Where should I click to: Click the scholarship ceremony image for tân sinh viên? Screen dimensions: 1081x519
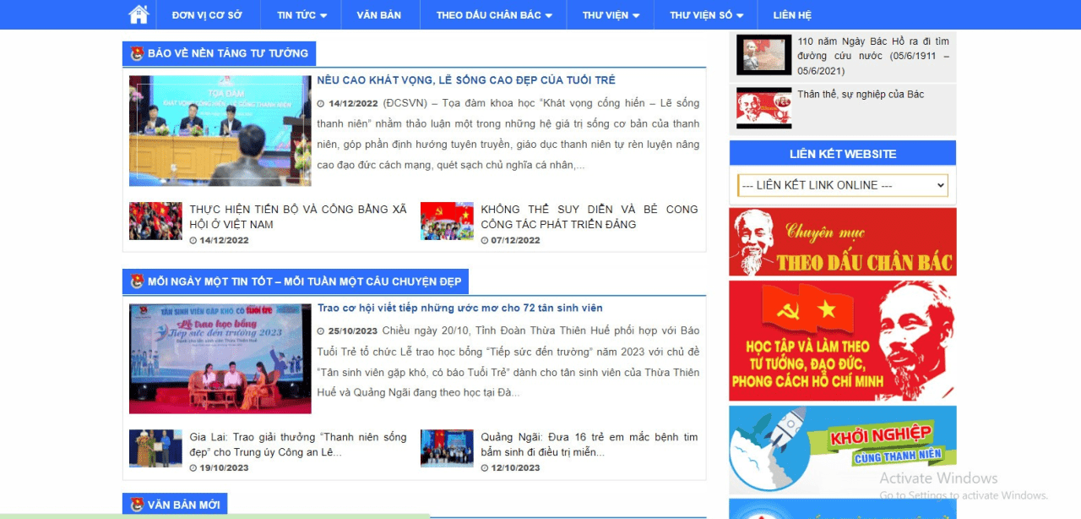click(x=220, y=358)
